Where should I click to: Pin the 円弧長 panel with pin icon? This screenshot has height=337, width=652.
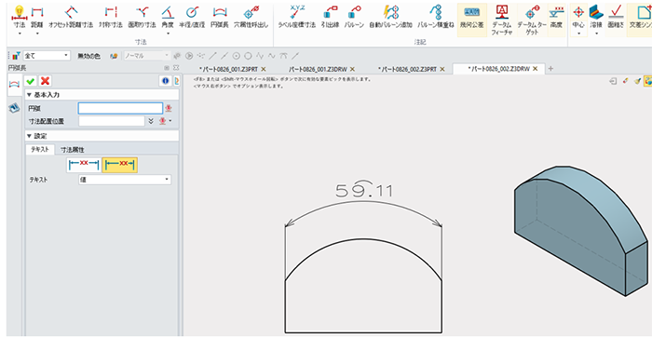[x=167, y=67]
